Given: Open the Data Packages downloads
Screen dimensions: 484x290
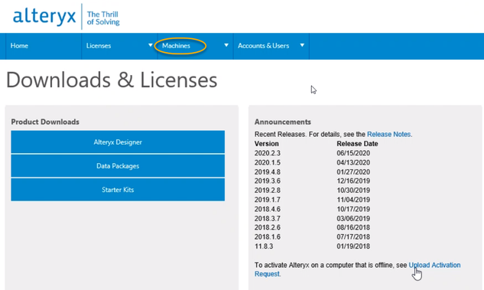Looking at the screenshot, I should [118, 166].
